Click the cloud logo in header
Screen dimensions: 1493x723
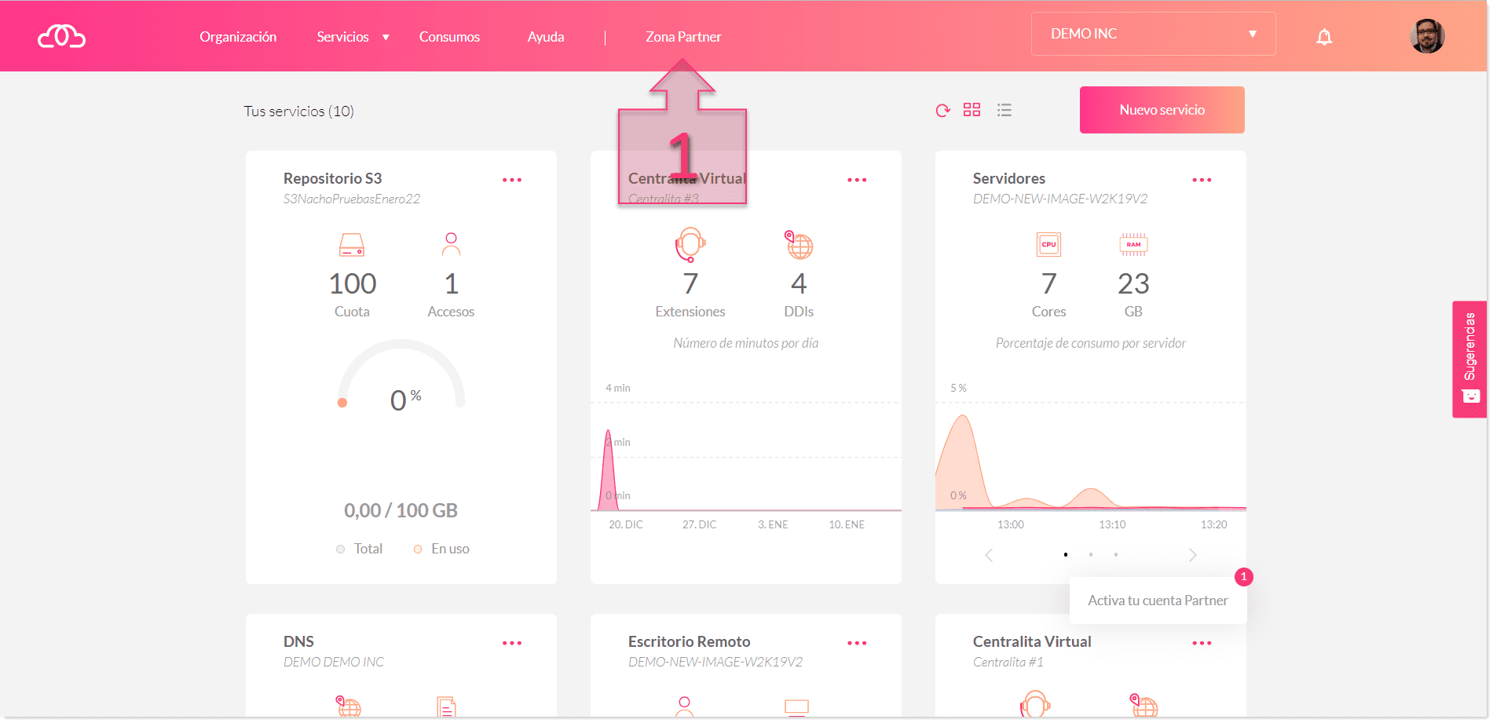click(x=61, y=36)
